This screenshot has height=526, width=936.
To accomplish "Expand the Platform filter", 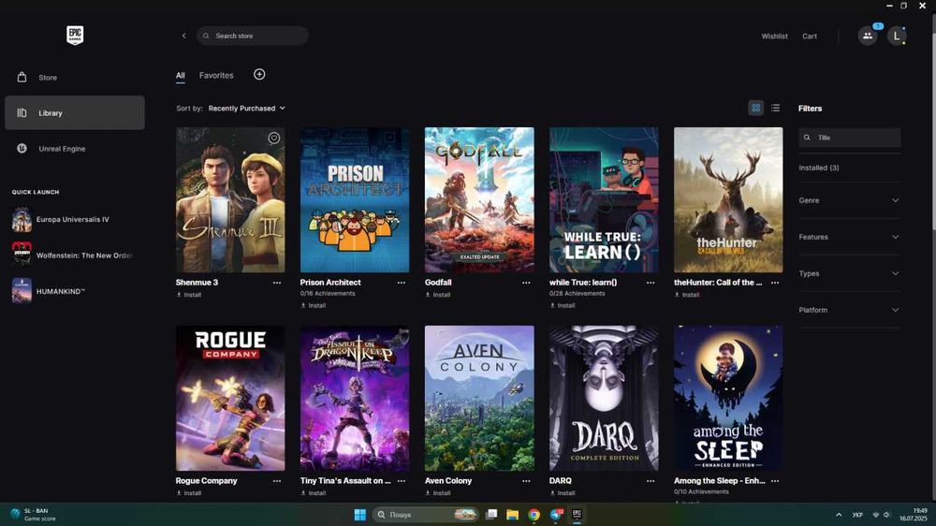I will point(849,310).
